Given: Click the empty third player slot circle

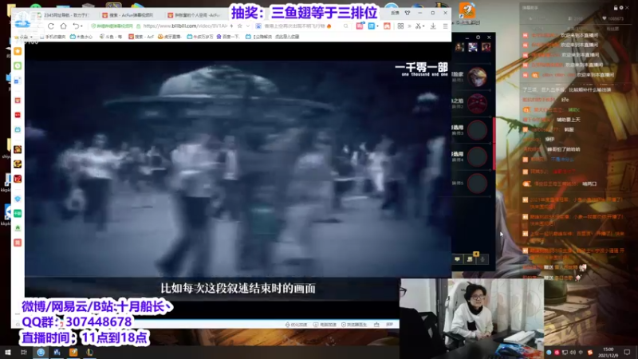Looking at the screenshot, I should [x=477, y=130].
